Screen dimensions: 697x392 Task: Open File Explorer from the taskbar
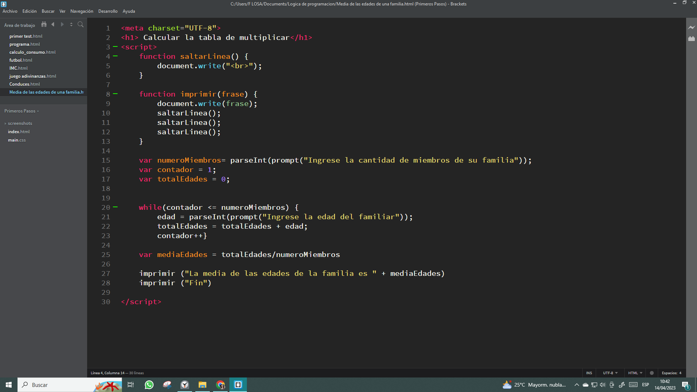coord(203,385)
